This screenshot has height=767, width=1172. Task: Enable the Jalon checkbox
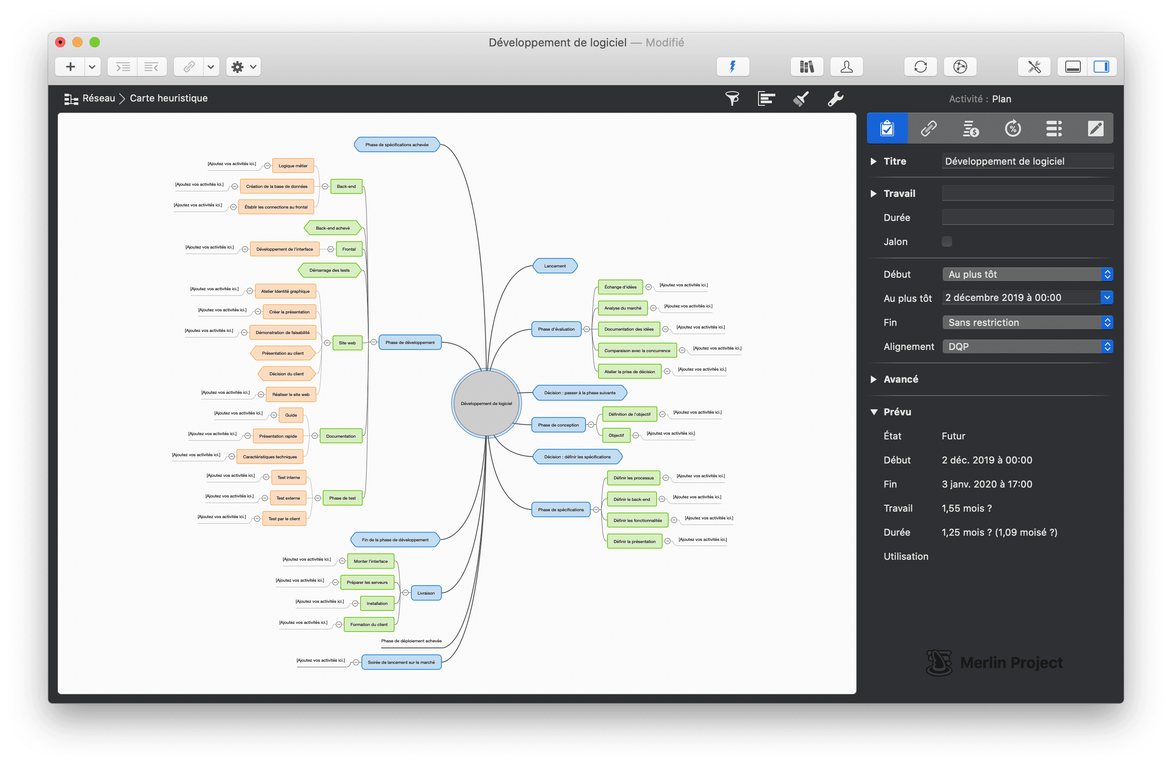coord(947,242)
